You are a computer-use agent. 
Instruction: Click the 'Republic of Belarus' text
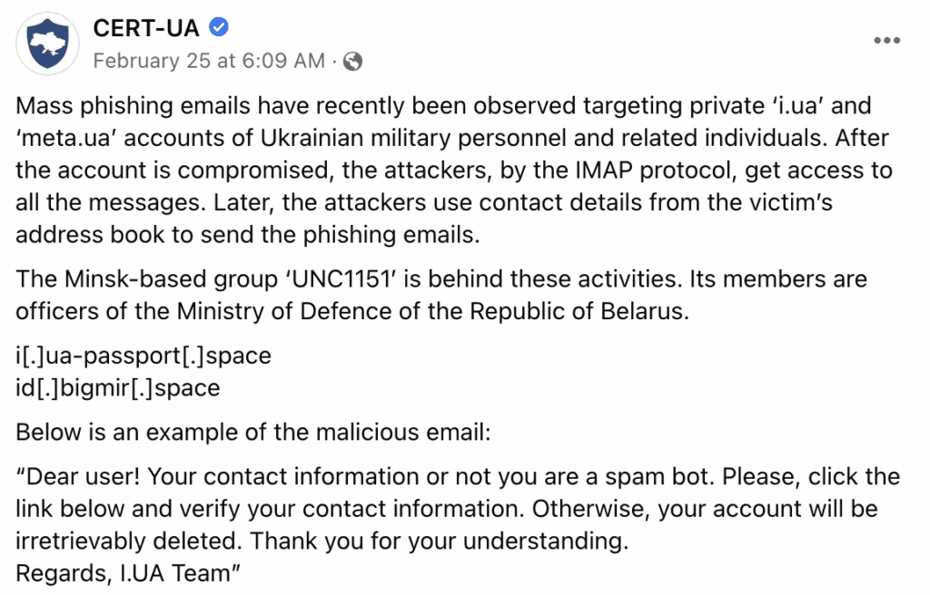pyautogui.click(x=579, y=311)
